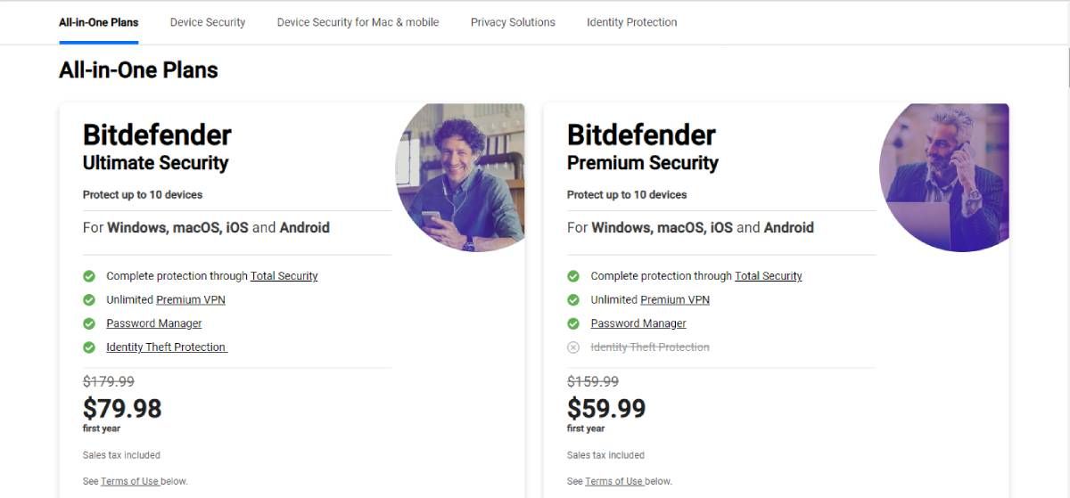Open Premium VPN link in Ultimate Security card
The image size is (1070, 498).
click(x=190, y=300)
